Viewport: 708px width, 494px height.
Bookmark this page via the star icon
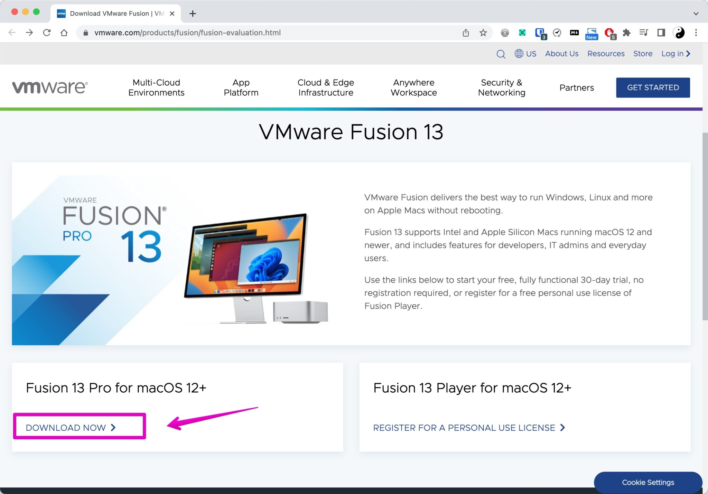(x=483, y=33)
